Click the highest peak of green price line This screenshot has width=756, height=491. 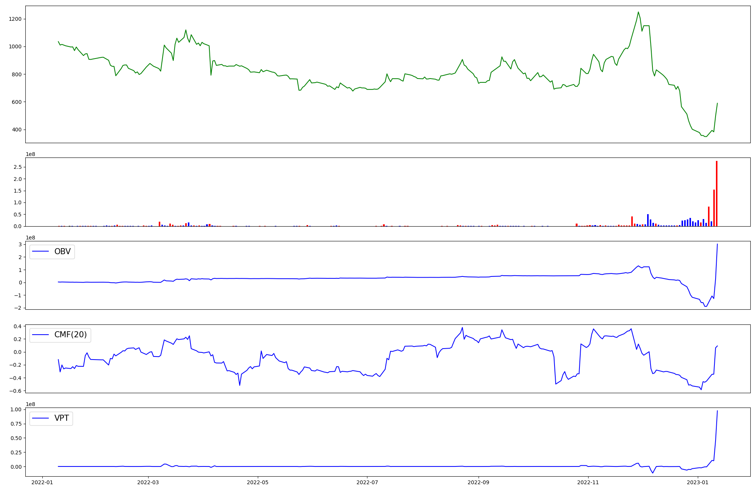(x=638, y=12)
